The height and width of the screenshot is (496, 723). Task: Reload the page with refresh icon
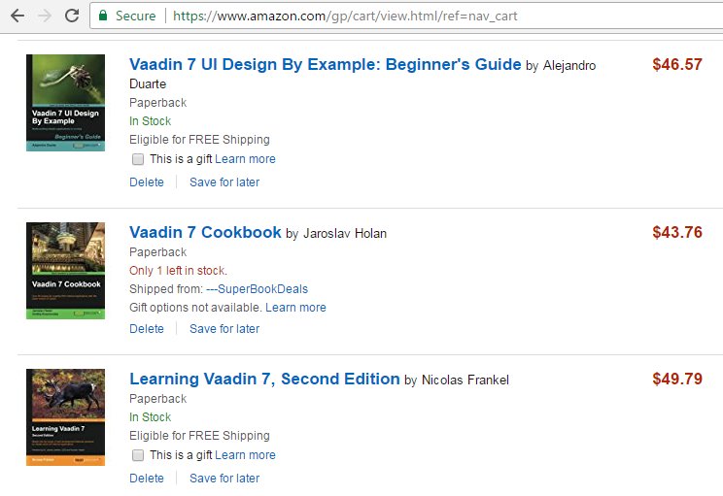72,16
